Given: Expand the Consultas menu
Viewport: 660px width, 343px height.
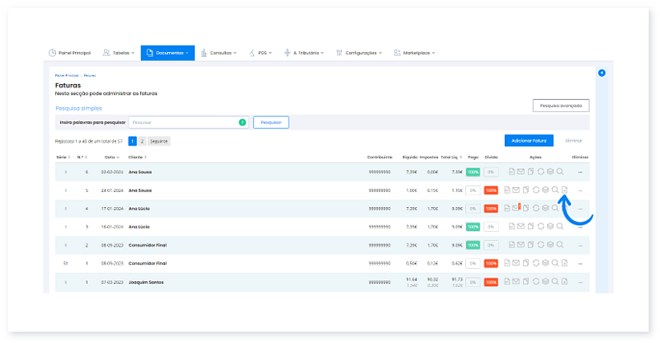Looking at the screenshot, I should 219,53.
